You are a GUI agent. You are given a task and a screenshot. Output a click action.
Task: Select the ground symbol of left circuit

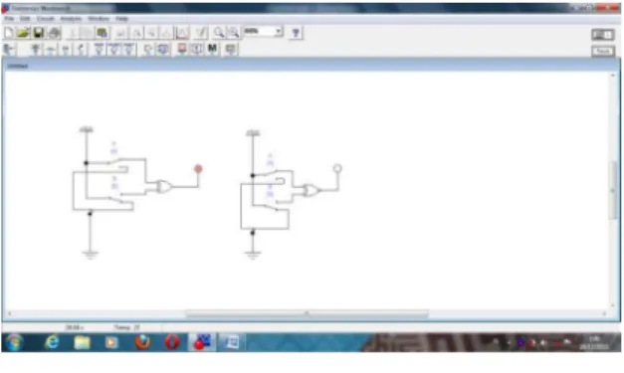pyautogui.click(x=91, y=255)
